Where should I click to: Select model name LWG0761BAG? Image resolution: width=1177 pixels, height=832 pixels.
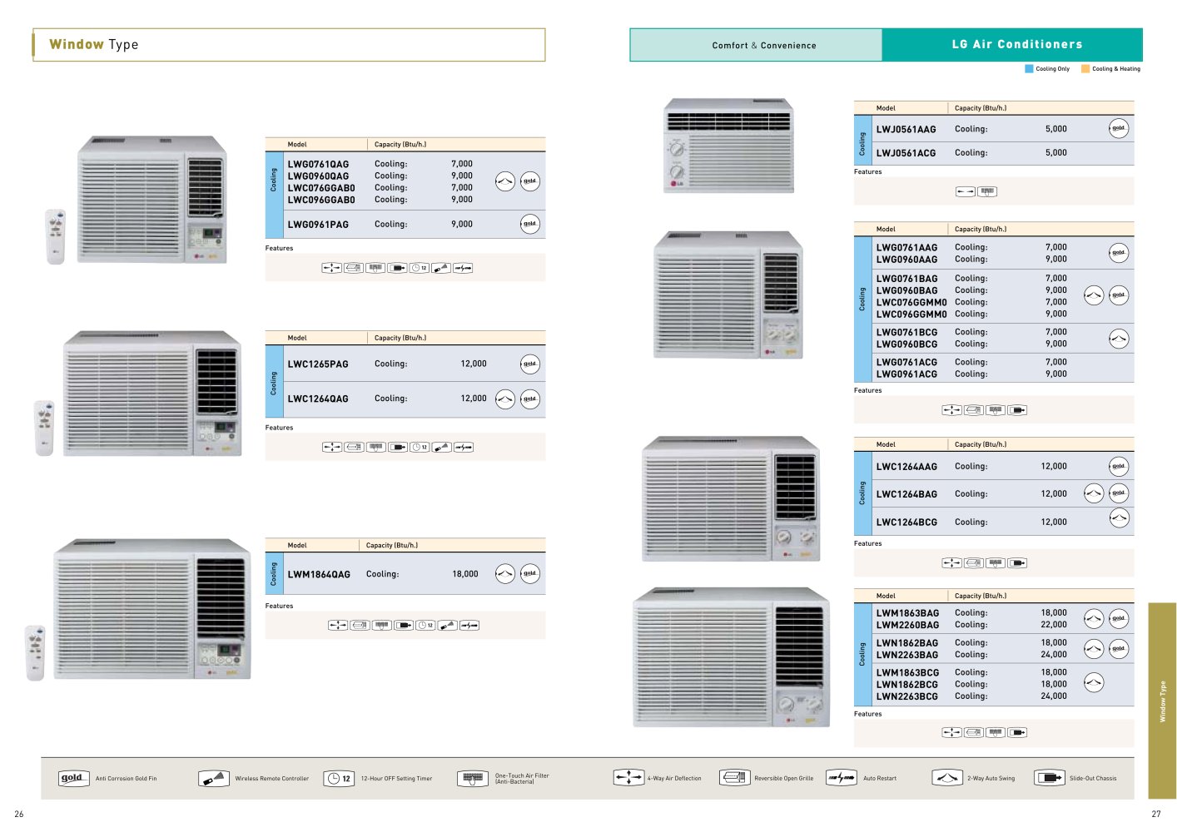pyautogui.click(x=906, y=279)
